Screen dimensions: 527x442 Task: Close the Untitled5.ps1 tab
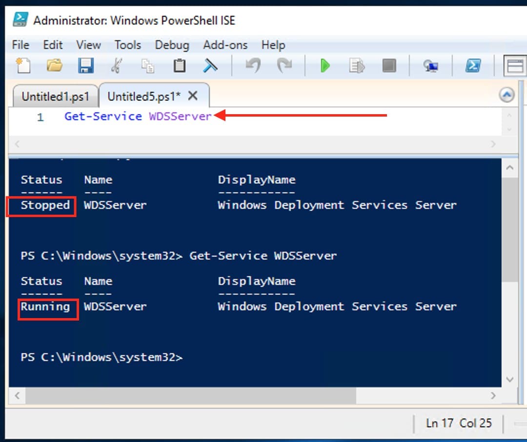(x=193, y=96)
